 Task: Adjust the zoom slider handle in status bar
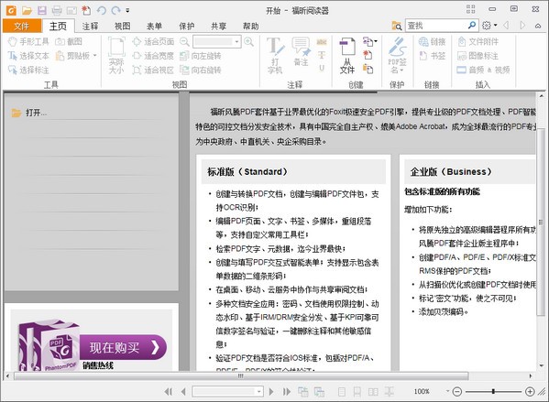click(x=493, y=391)
